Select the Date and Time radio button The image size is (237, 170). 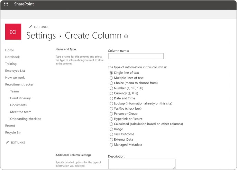pyautogui.click(x=111, y=99)
